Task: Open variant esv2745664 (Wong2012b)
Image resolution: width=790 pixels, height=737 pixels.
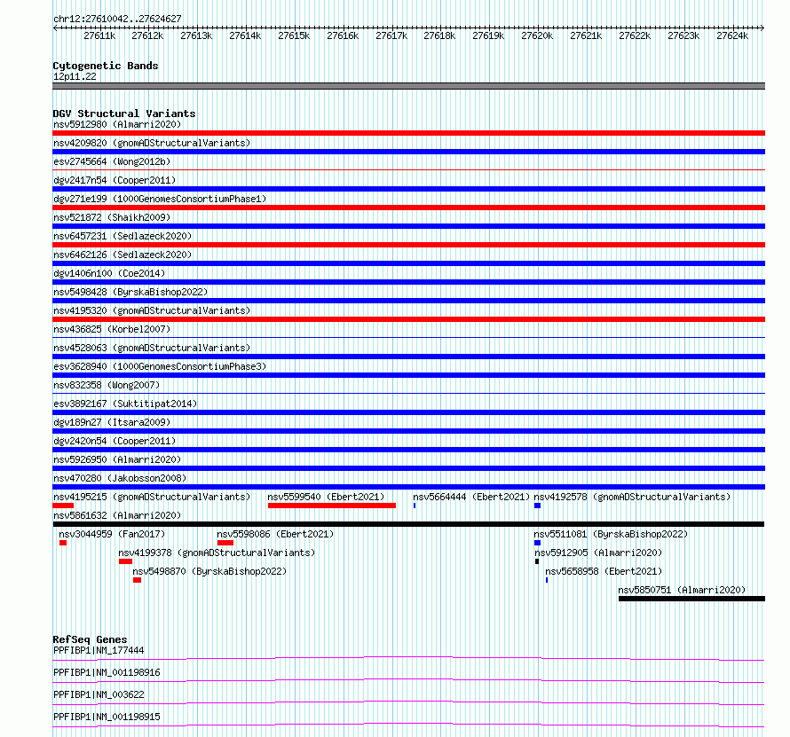Action: point(112,161)
